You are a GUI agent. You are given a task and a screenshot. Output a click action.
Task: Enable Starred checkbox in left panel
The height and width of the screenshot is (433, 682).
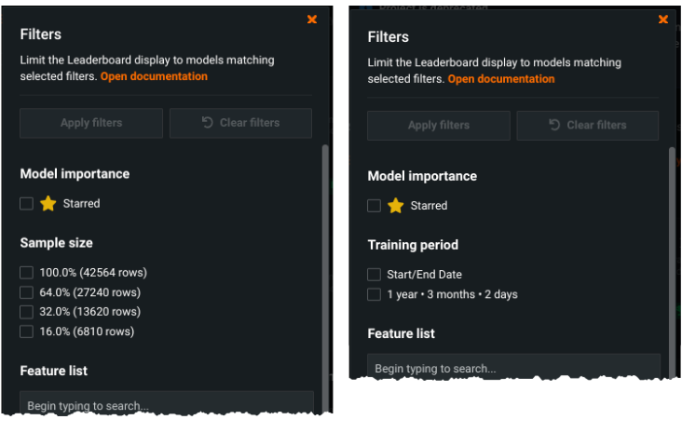27,203
